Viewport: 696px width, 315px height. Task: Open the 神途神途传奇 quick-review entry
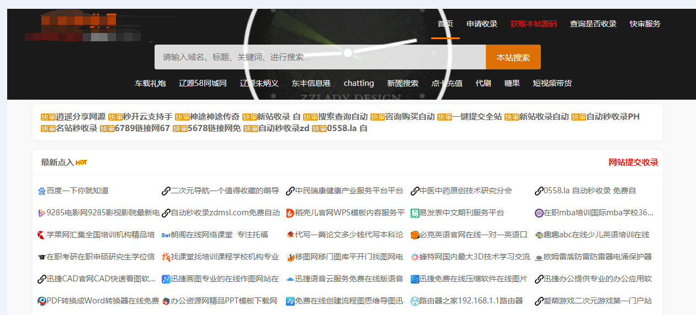pos(215,117)
